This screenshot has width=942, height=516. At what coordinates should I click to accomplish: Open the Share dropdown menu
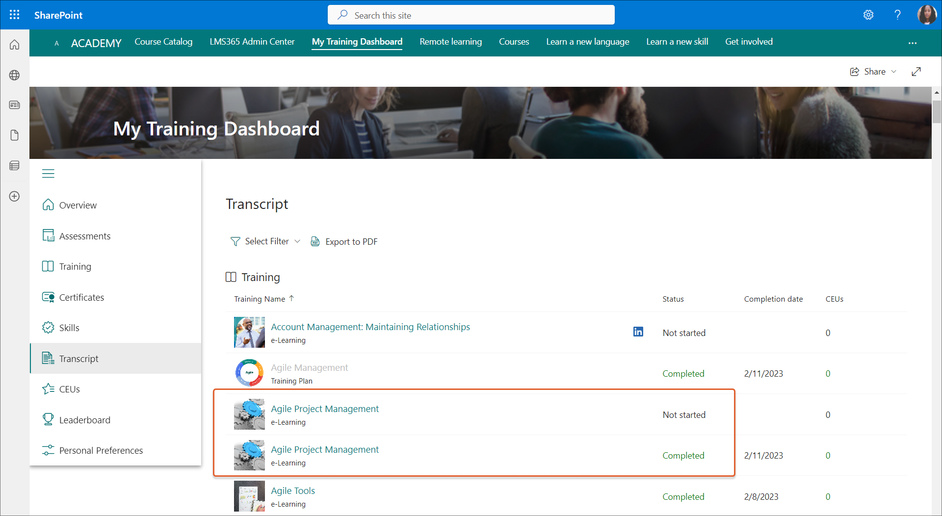pyautogui.click(x=873, y=72)
